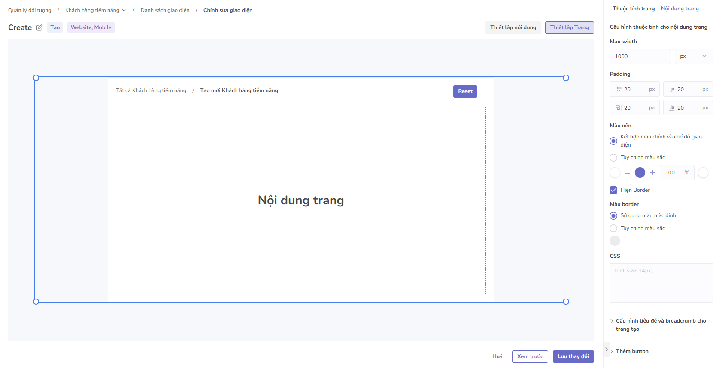
Task: Click the bottom-right resize handle of page frame
Action: tap(566, 302)
